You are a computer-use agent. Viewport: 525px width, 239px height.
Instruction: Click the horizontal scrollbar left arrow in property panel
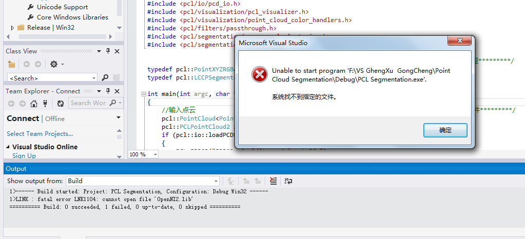(x=8, y=36)
